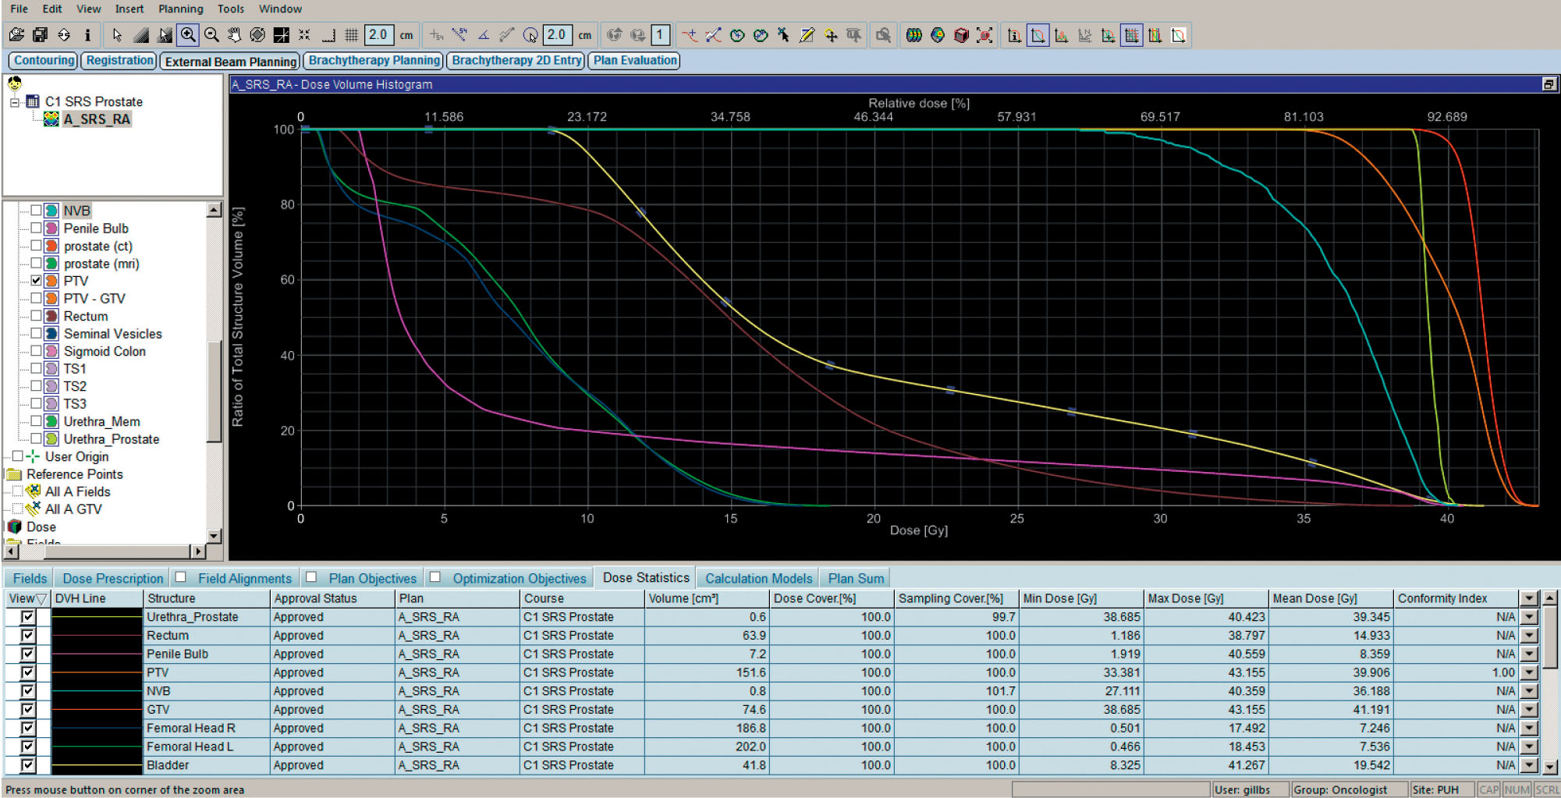
Task: Activate the Pan hand tool
Action: point(234,35)
